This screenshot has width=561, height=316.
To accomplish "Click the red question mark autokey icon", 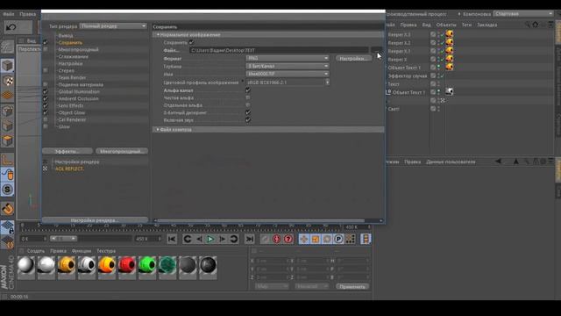I will click(x=288, y=239).
